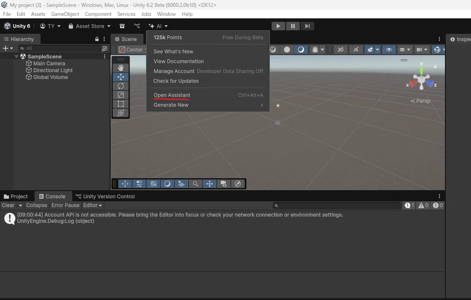The image size is (471, 300).
Task: Open the GameObject menu
Action: point(65,14)
